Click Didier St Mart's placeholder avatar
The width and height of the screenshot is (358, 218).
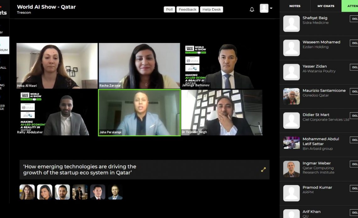pyautogui.click(x=291, y=121)
